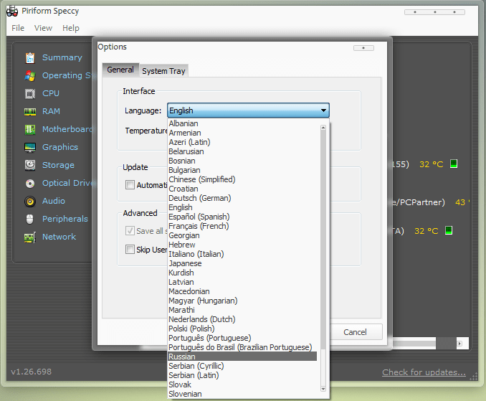Click the Graphics monitor icon
This screenshot has width=486, height=401.
[30, 147]
